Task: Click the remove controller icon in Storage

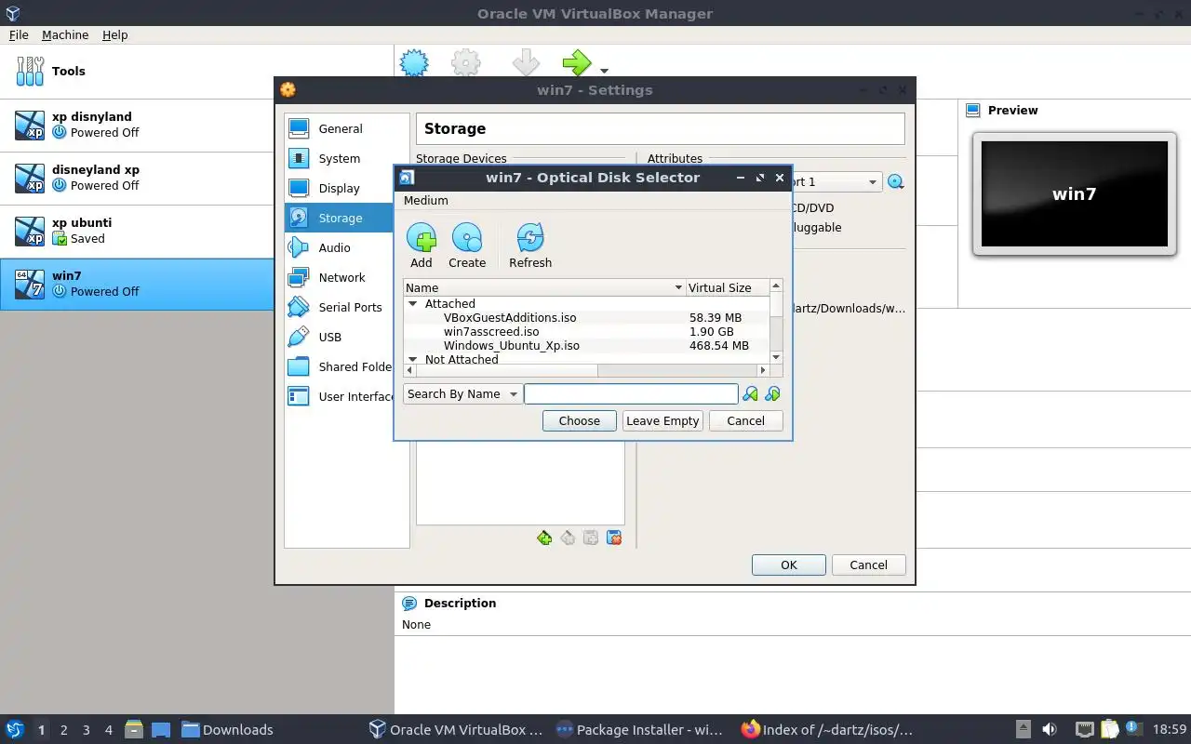Action: coord(568,538)
